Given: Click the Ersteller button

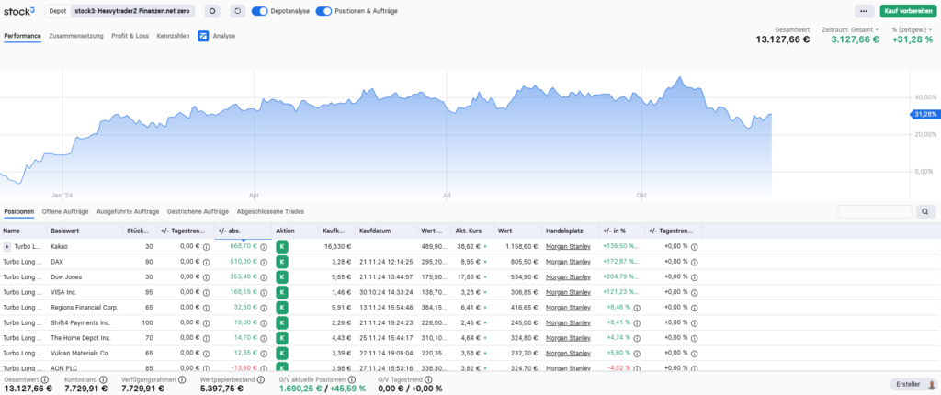Looking at the screenshot, I should coord(914,384).
